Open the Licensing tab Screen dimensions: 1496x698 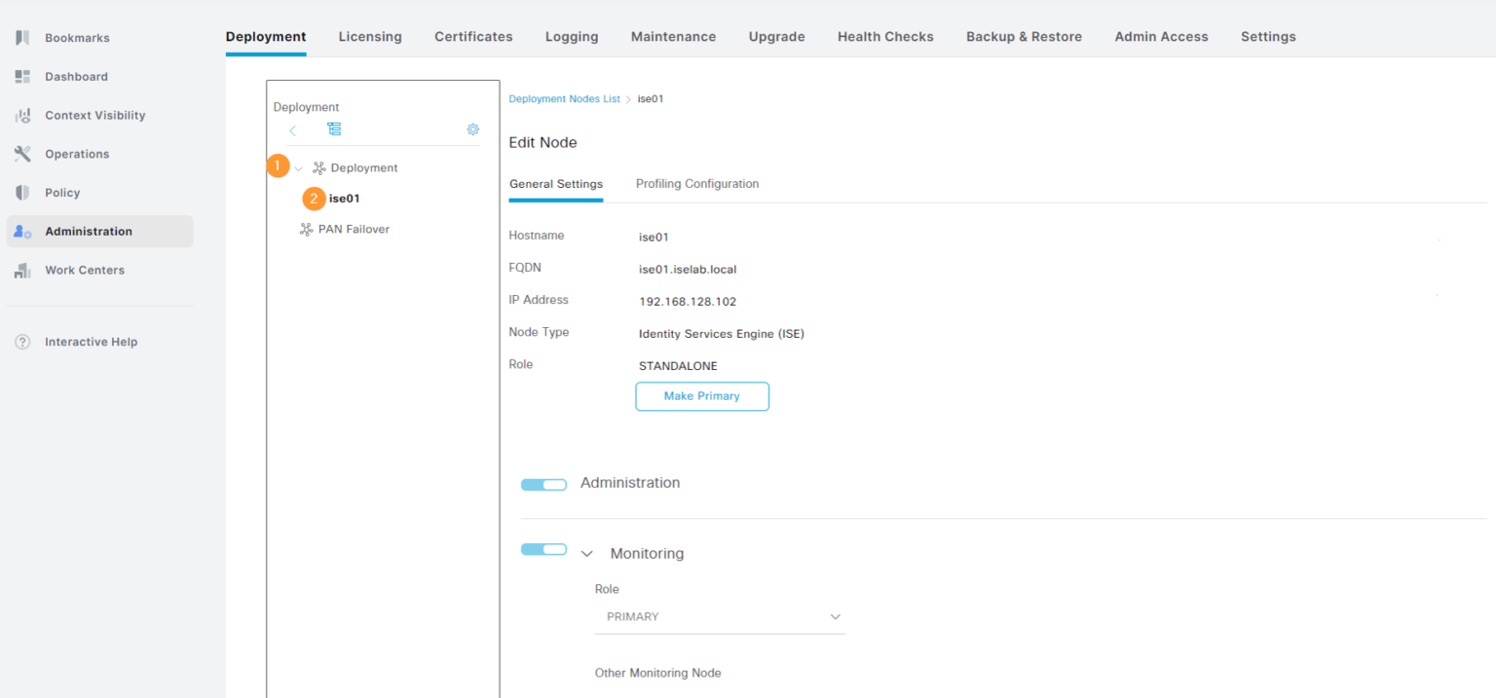[x=370, y=36]
